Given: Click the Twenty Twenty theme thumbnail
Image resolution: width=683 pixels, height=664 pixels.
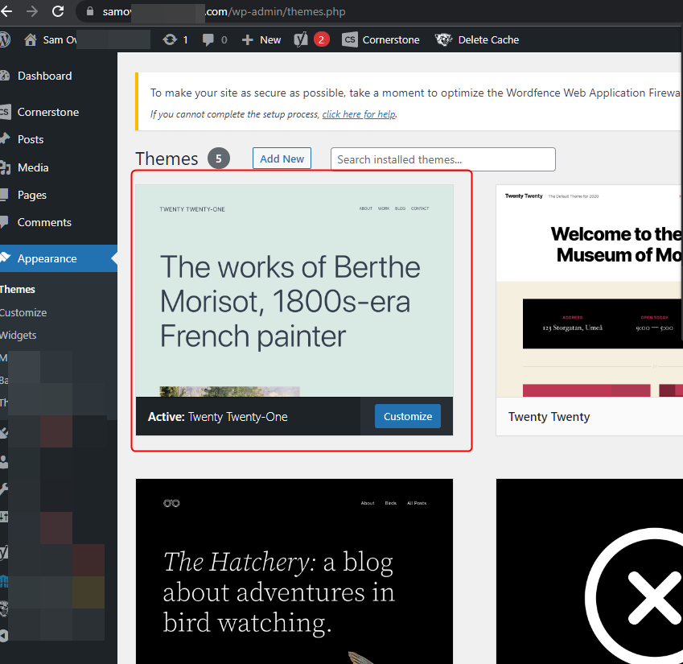Looking at the screenshot, I should click(x=589, y=290).
